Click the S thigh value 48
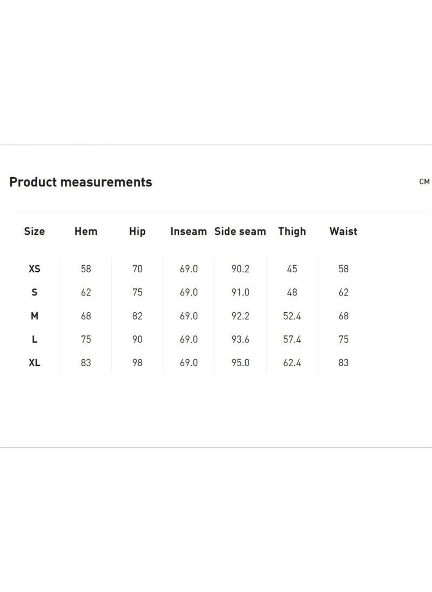This screenshot has width=432, height=592. 292,292
